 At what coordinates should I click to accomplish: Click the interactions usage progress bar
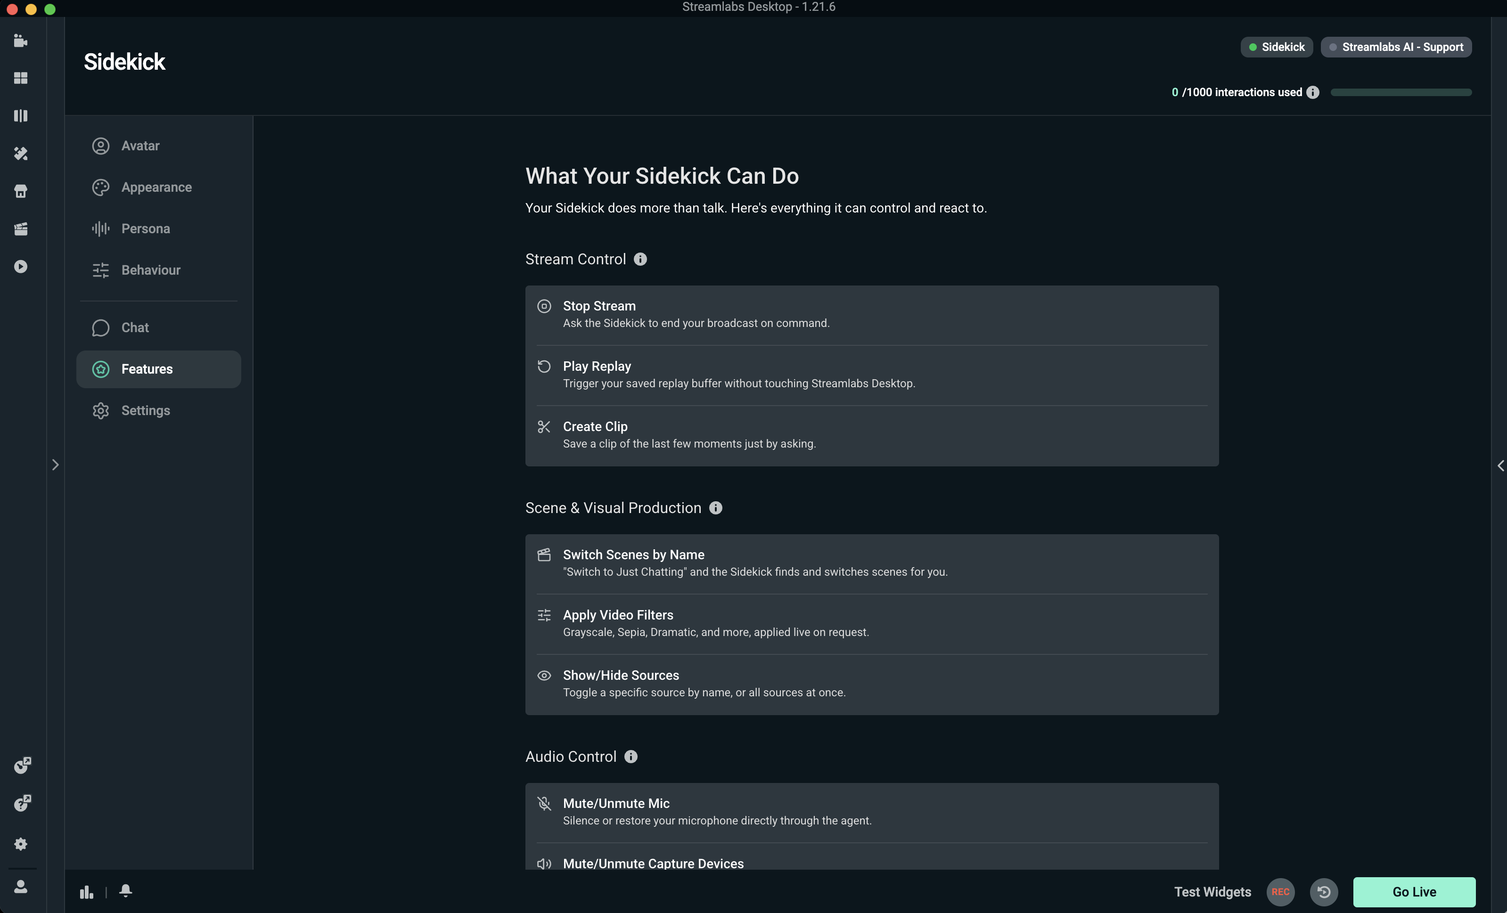(x=1401, y=92)
